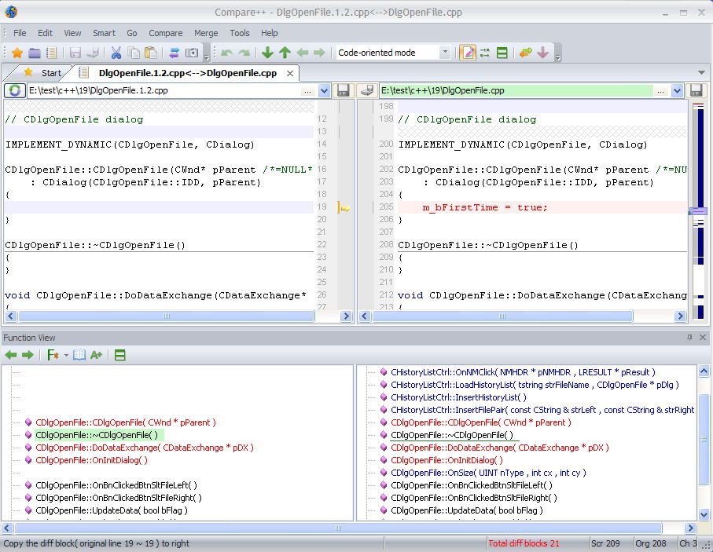Click the A+ font size icon in Function View
This screenshot has width=713, height=552.
tap(96, 354)
